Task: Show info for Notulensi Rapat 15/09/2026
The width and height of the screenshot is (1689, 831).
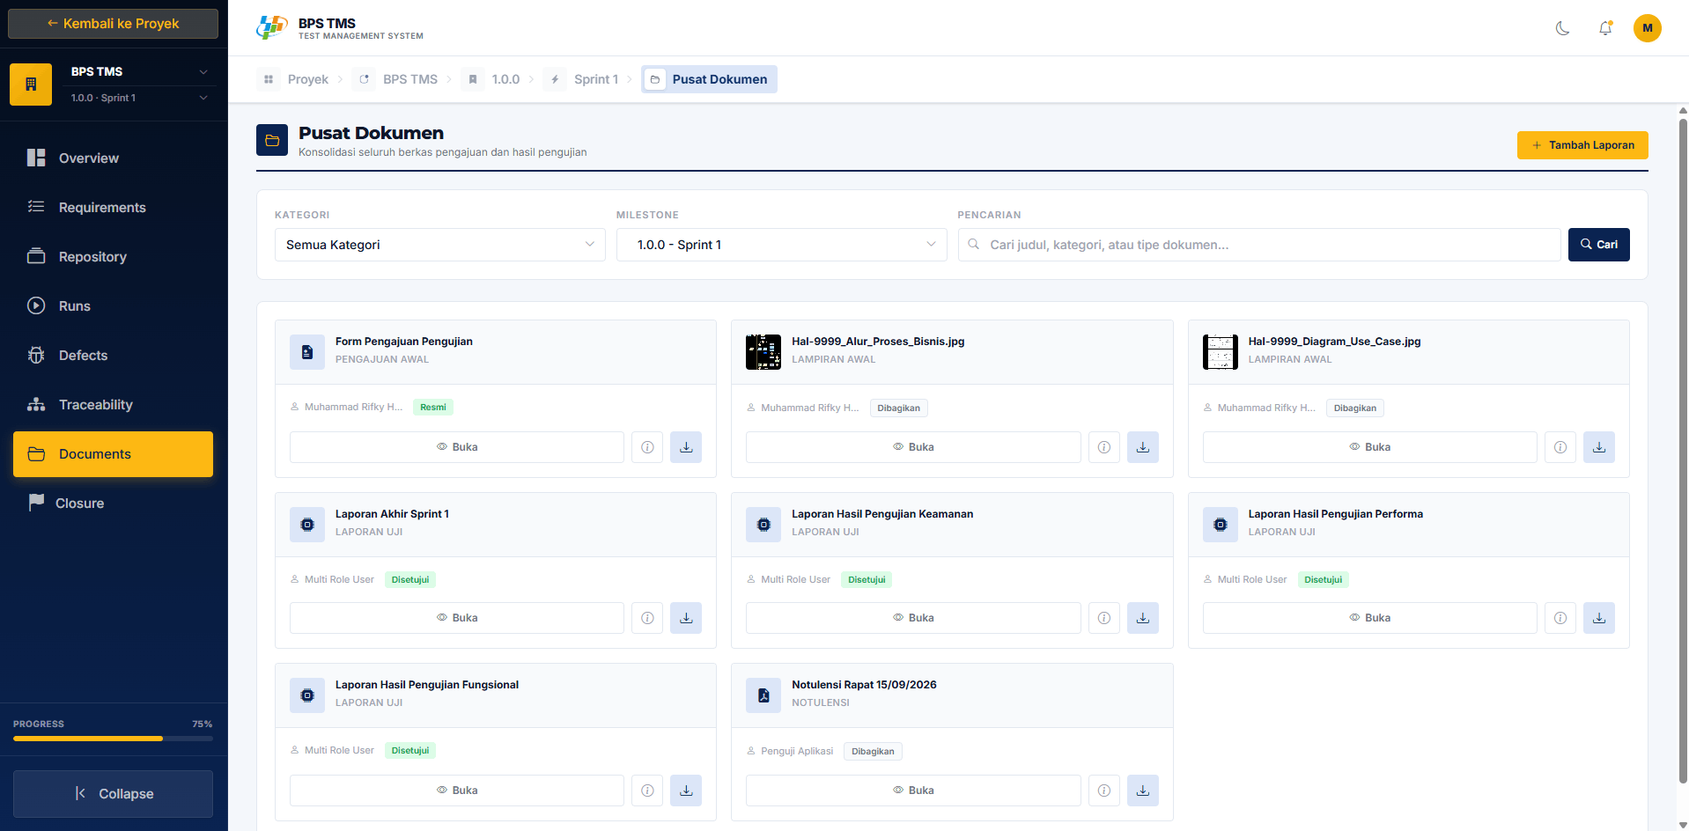Action: 1103,791
